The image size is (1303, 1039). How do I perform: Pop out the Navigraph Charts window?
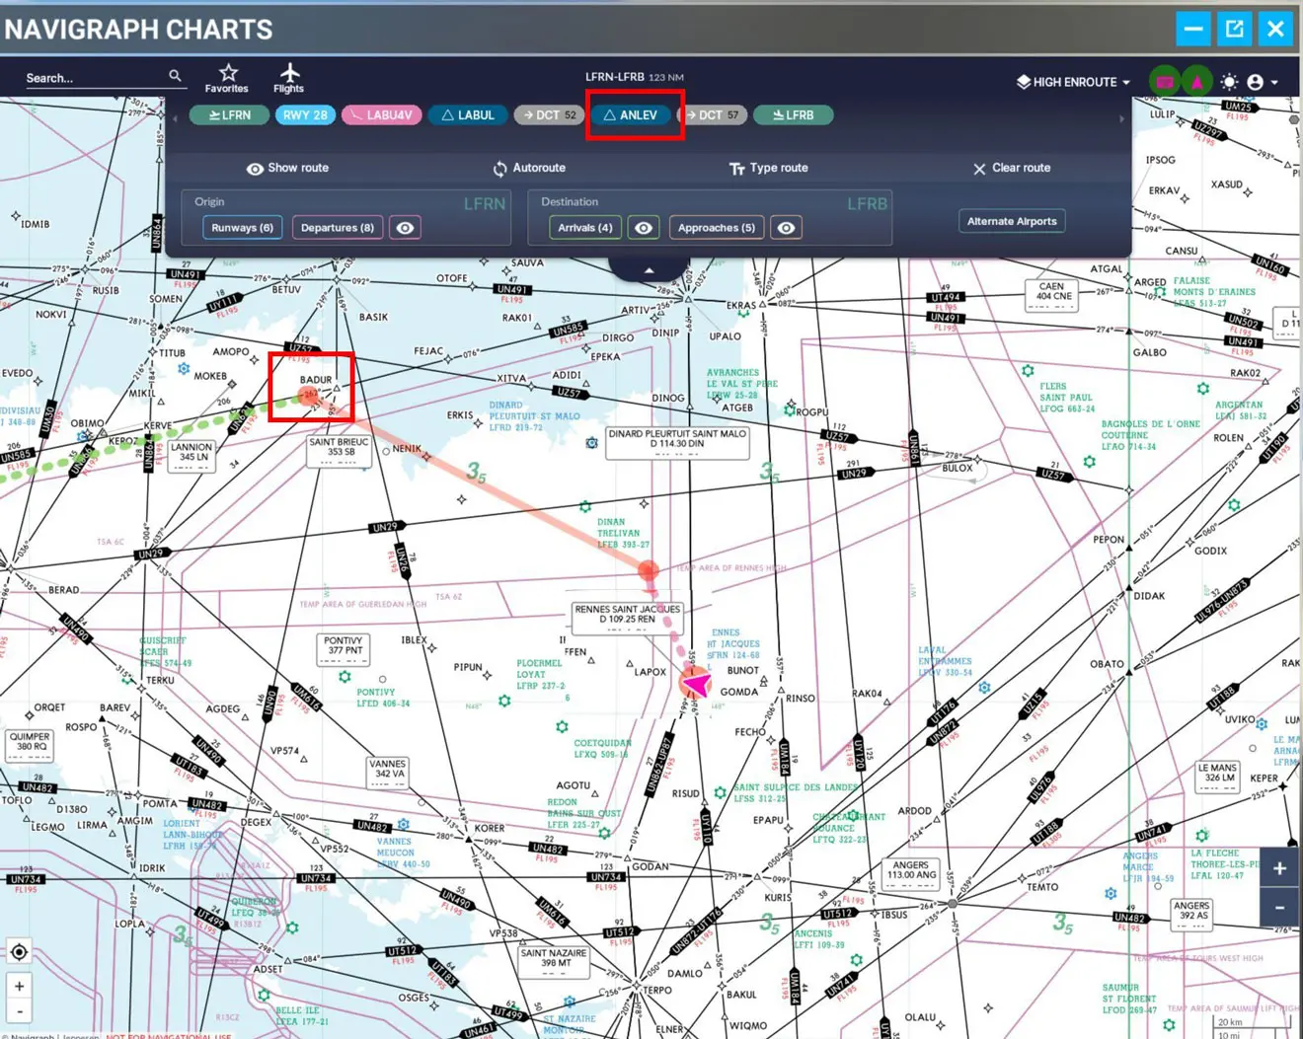(x=1235, y=29)
